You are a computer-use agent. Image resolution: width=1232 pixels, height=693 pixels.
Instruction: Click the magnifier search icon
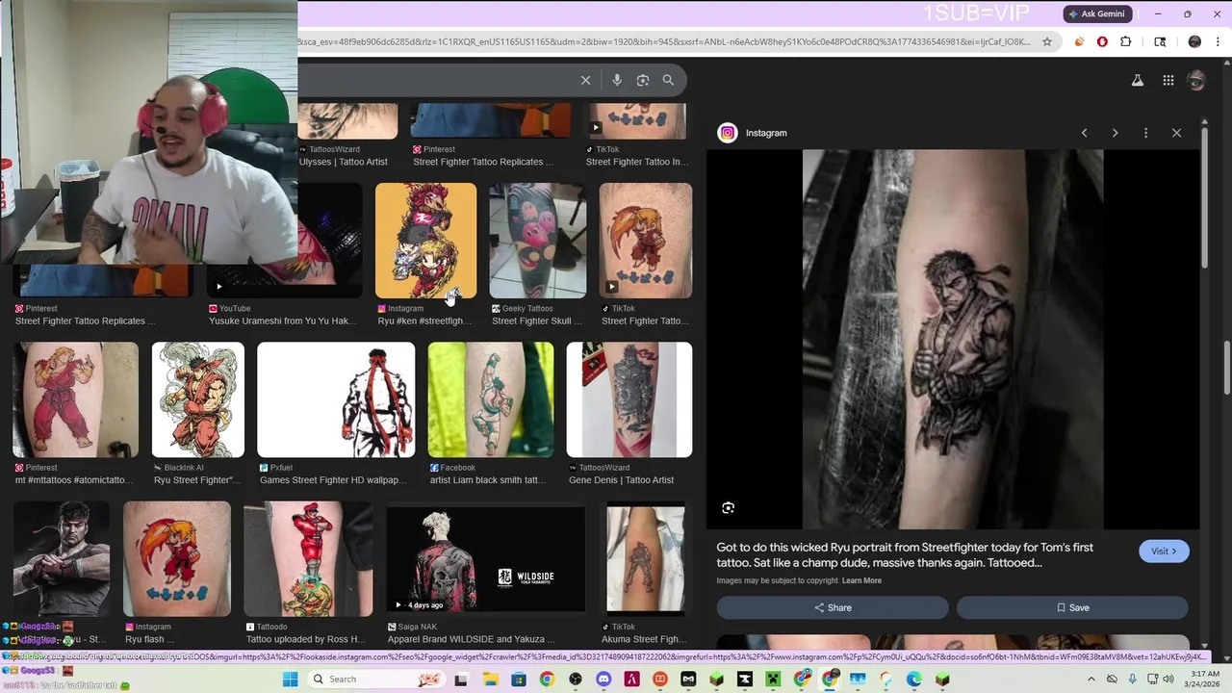[668, 80]
